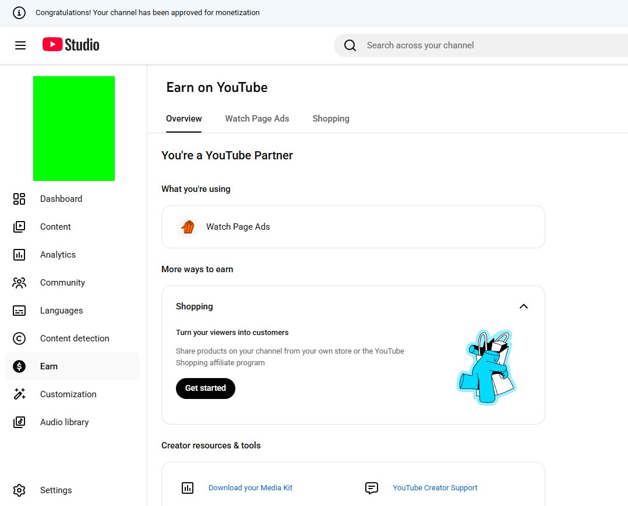
Task: Click the 'Earn on YouTube' page title
Action: tap(217, 87)
